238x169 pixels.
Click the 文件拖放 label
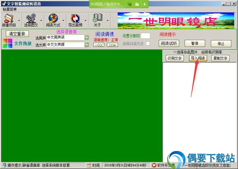(x=23, y=44)
